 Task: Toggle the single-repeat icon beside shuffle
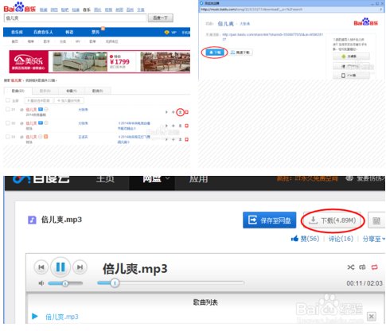[362, 267]
